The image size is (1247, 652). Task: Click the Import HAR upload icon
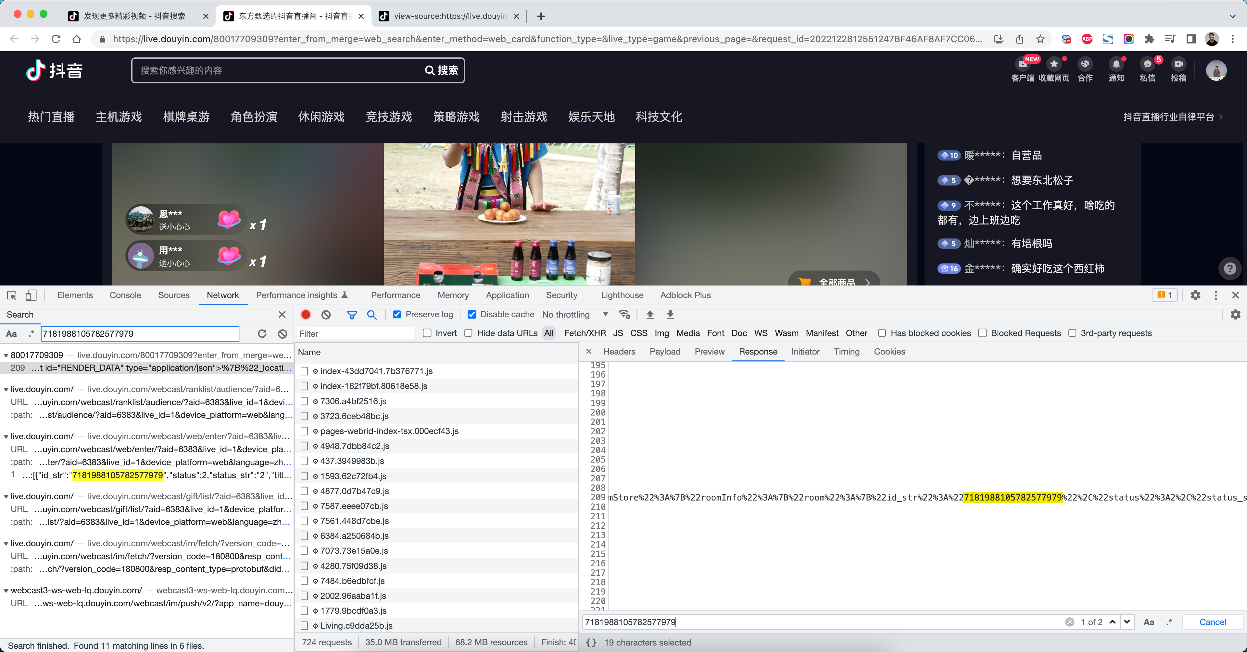tap(650, 314)
